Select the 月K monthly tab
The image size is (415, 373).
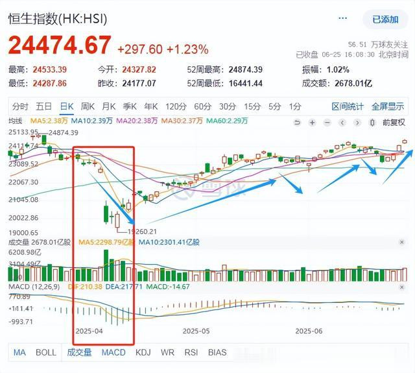point(109,106)
